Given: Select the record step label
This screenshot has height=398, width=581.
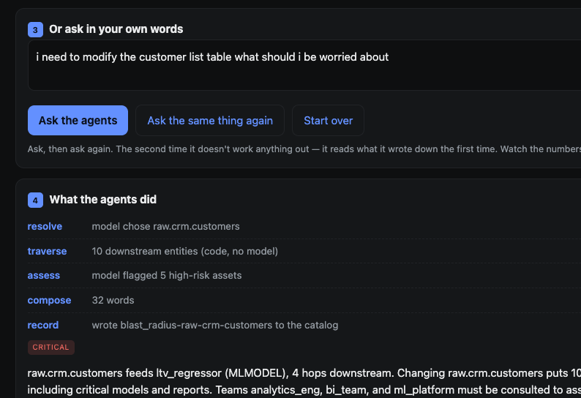Looking at the screenshot, I should (x=43, y=325).
